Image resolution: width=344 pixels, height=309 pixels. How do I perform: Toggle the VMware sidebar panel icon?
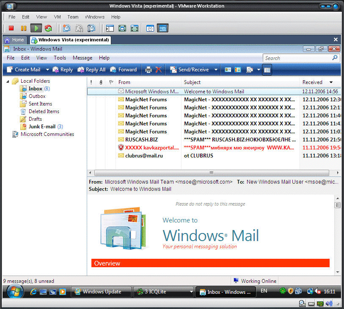point(110,28)
